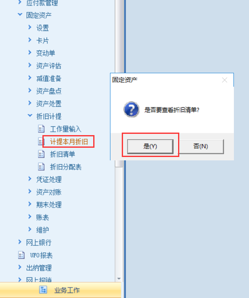Viewport: 249px width, 298px height.
Task: Switch to the 业务工作 tab
Action: (x=60, y=290)
